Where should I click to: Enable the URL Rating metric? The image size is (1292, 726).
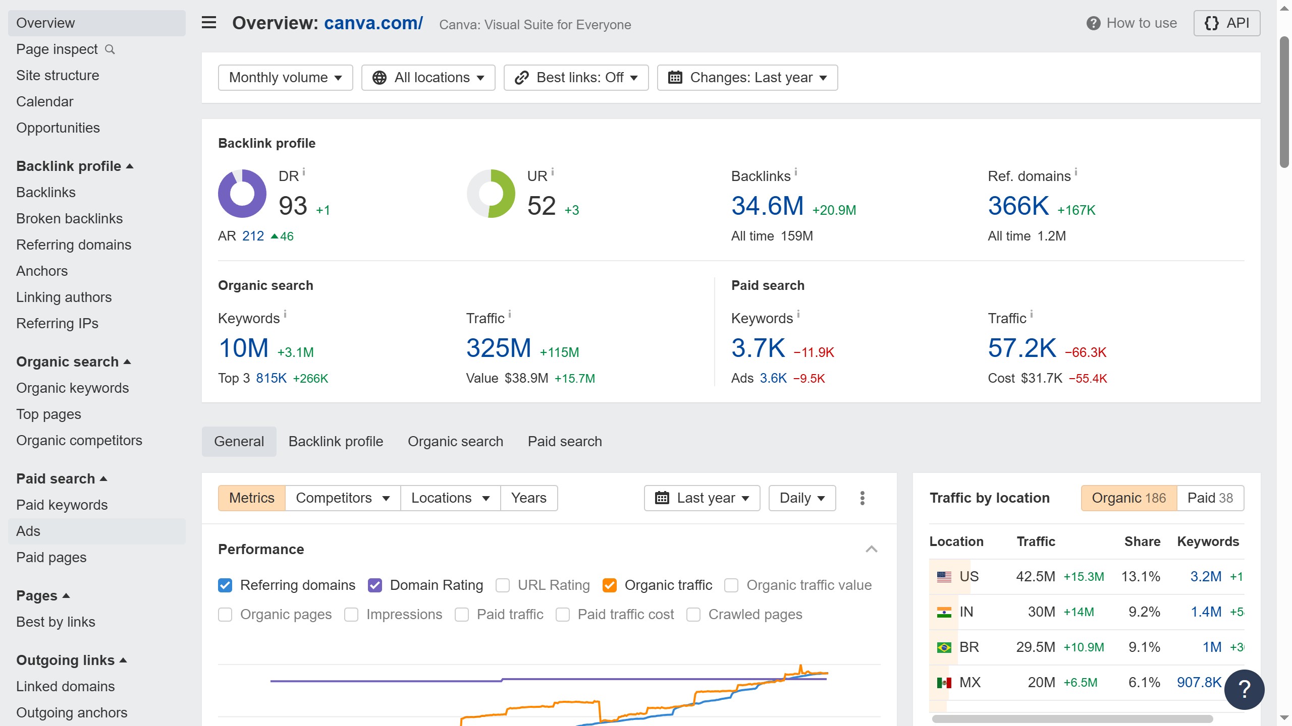503,585
